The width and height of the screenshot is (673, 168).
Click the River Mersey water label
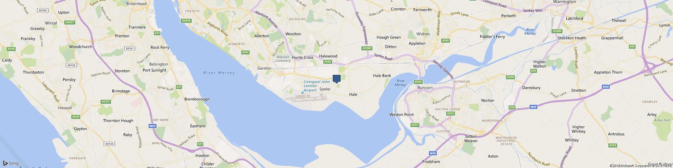point(219,73)
